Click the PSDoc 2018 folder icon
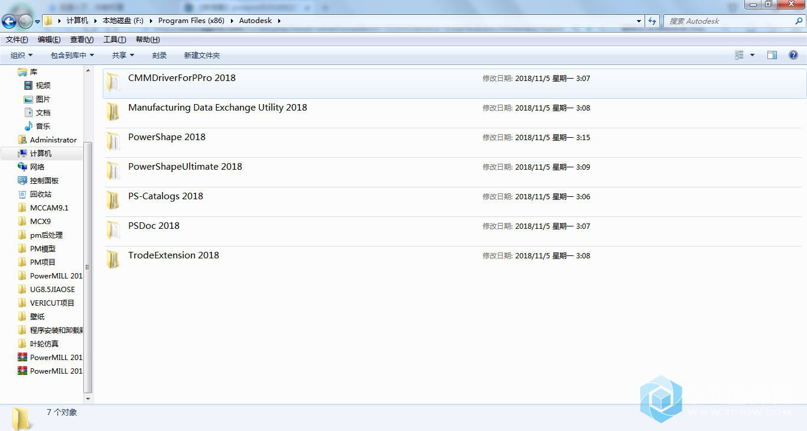The width and height of the screenshot is (807, 431). pyautogui.click(x=113, y=229)
